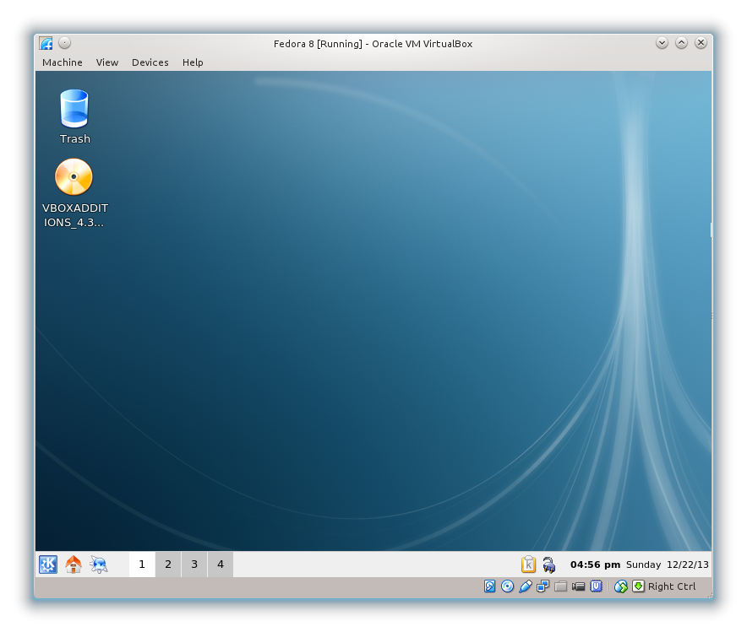Click the hard disk activity status icon
Image resolution: width=747 pixels, height=632 pixels.
[489, 586]
